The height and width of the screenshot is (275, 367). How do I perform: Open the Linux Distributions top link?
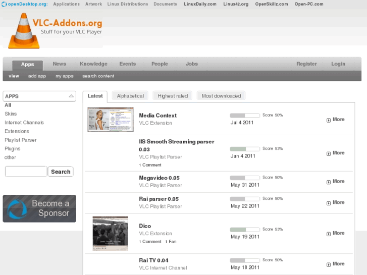(128, 4)
